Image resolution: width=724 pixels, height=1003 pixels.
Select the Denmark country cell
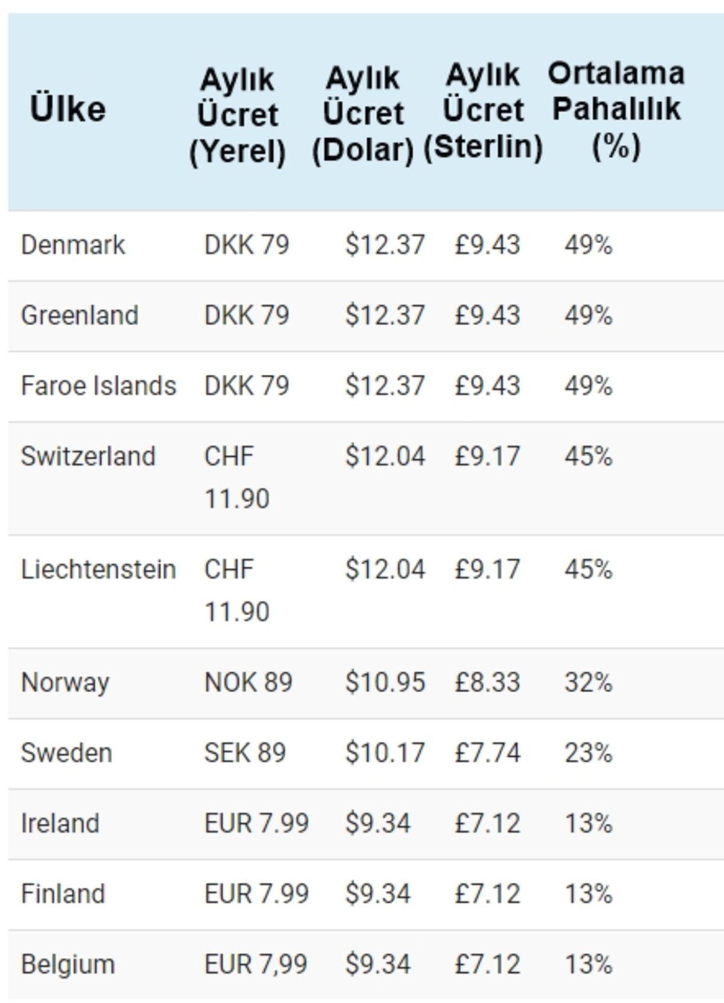(73, 245)
